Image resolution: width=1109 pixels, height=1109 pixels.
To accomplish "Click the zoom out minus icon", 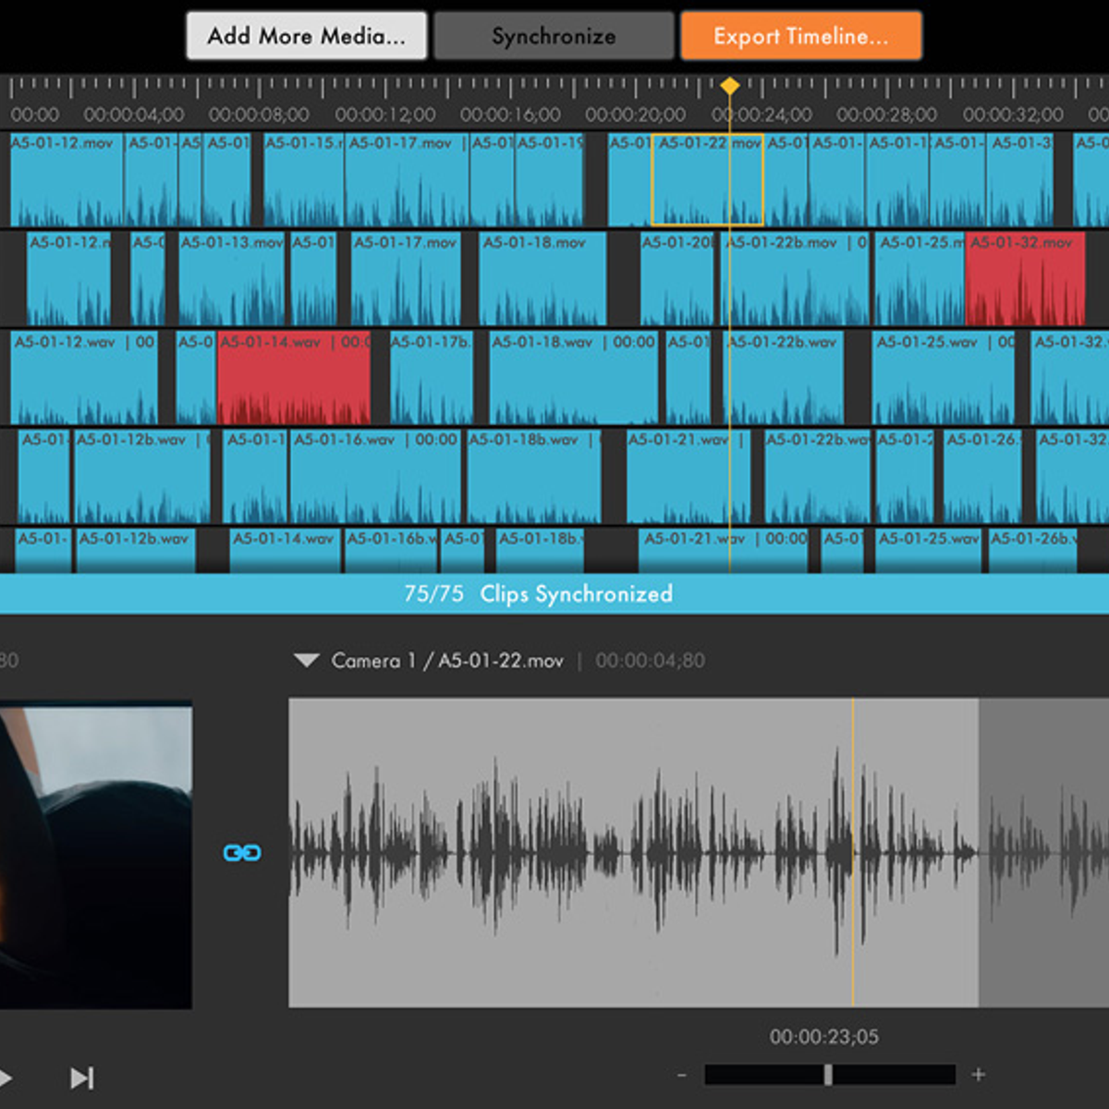I will tap(682, 1075).
